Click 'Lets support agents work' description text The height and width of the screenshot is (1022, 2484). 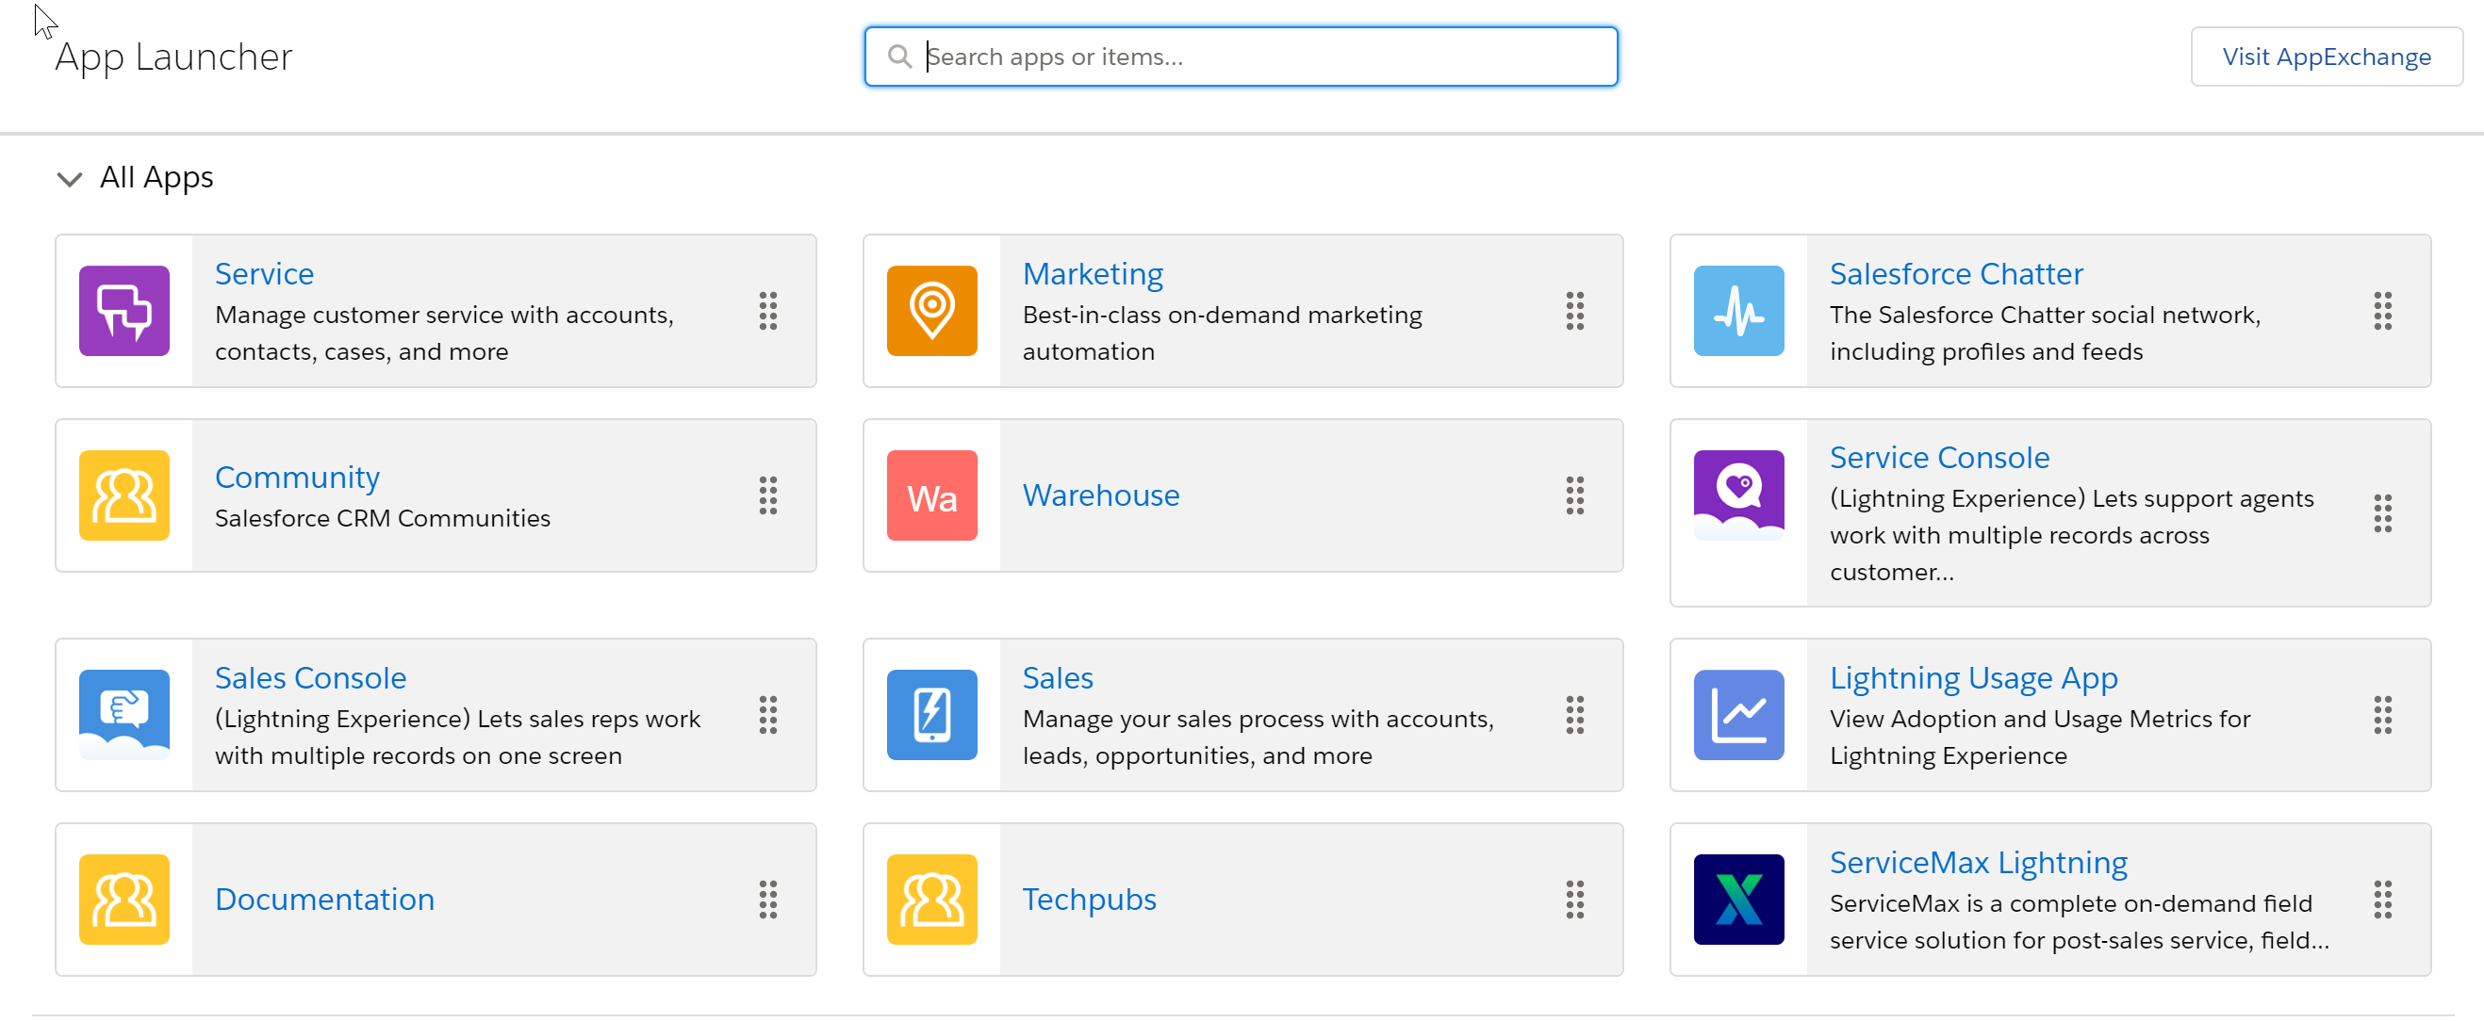(x=2070, y=535)
